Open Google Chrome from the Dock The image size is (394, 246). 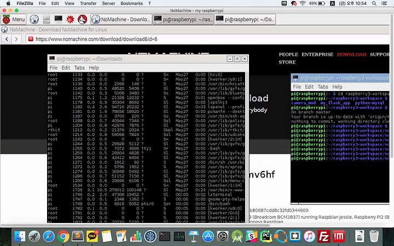63,237
